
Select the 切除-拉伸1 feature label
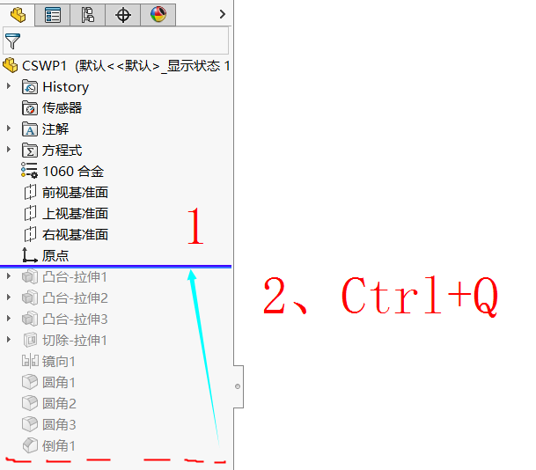(x=75, y=341)
